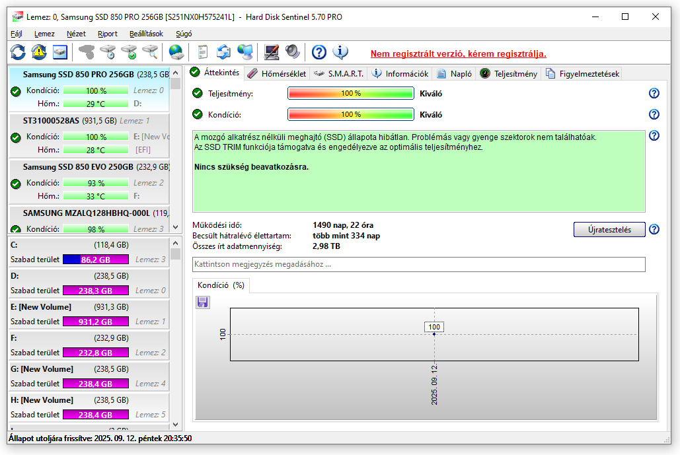Click the partition list scroll-up arrow
The width and height of the screenshot is (680, 455).
pos(175,243)
